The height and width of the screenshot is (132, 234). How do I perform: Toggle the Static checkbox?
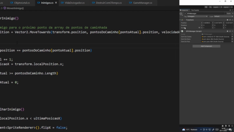[x=225, y=14]
